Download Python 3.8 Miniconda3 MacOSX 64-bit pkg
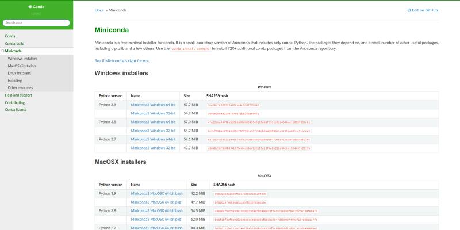 pos(156,220)
